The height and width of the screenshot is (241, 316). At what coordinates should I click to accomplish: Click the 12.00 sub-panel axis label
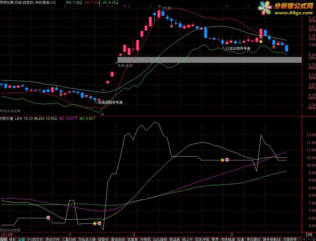coord(311,135)
